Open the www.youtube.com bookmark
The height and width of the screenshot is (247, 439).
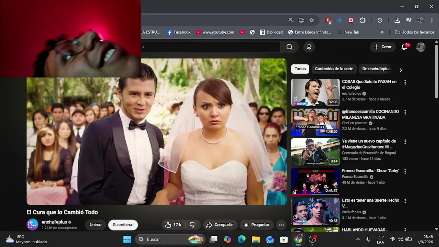click(x=215, y=32)
